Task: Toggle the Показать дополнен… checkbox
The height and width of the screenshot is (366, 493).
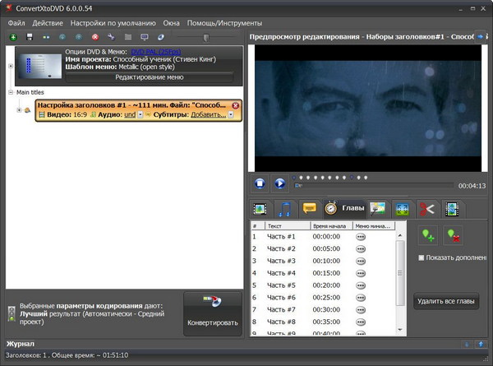Action: click(422, 257)
